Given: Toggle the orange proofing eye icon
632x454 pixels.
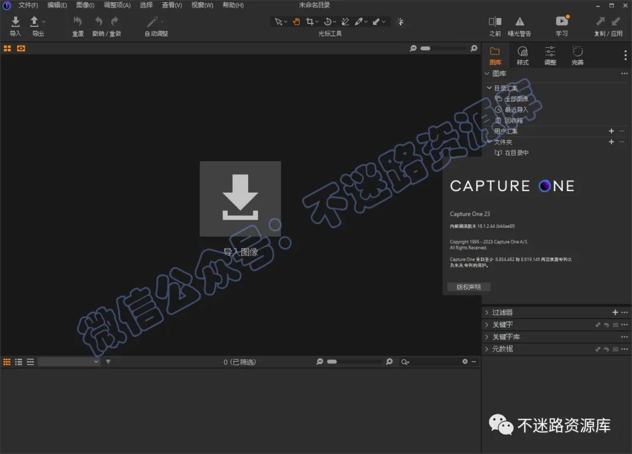Looking at the screenshot, I should tap(21, 48).
